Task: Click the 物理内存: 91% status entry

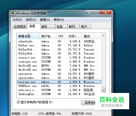Action: tap(82, 114)
